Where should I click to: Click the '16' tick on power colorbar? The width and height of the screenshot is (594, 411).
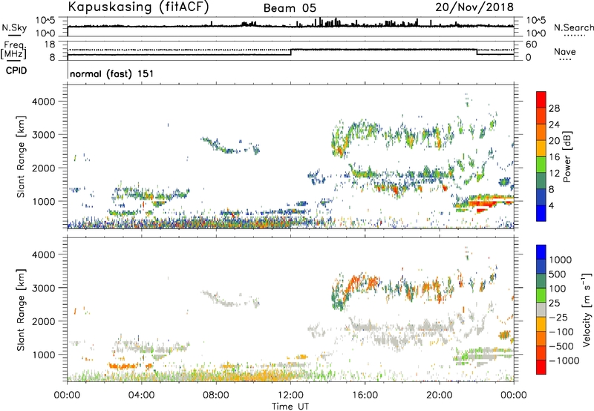click(554, 157)
